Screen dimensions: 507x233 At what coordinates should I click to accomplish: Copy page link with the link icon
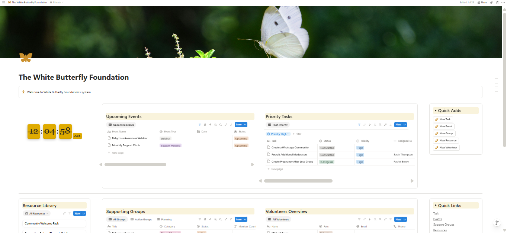[x=492, y=2]
